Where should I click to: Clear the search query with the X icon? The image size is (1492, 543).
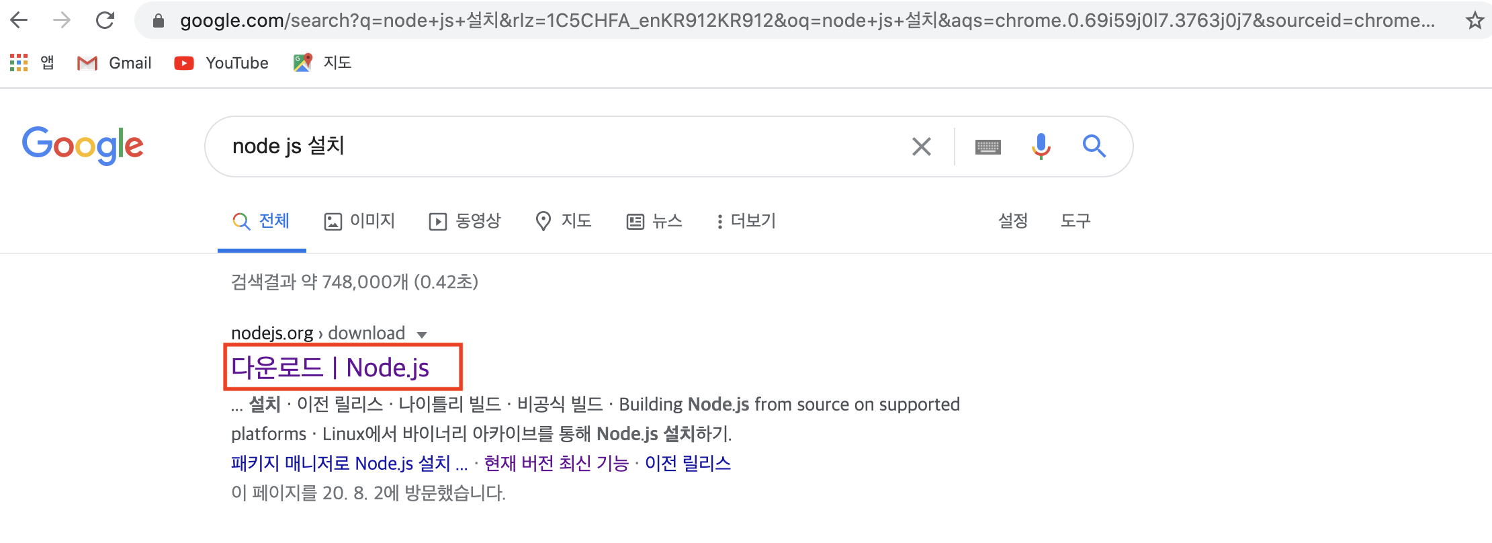click(x=921, y=147)
